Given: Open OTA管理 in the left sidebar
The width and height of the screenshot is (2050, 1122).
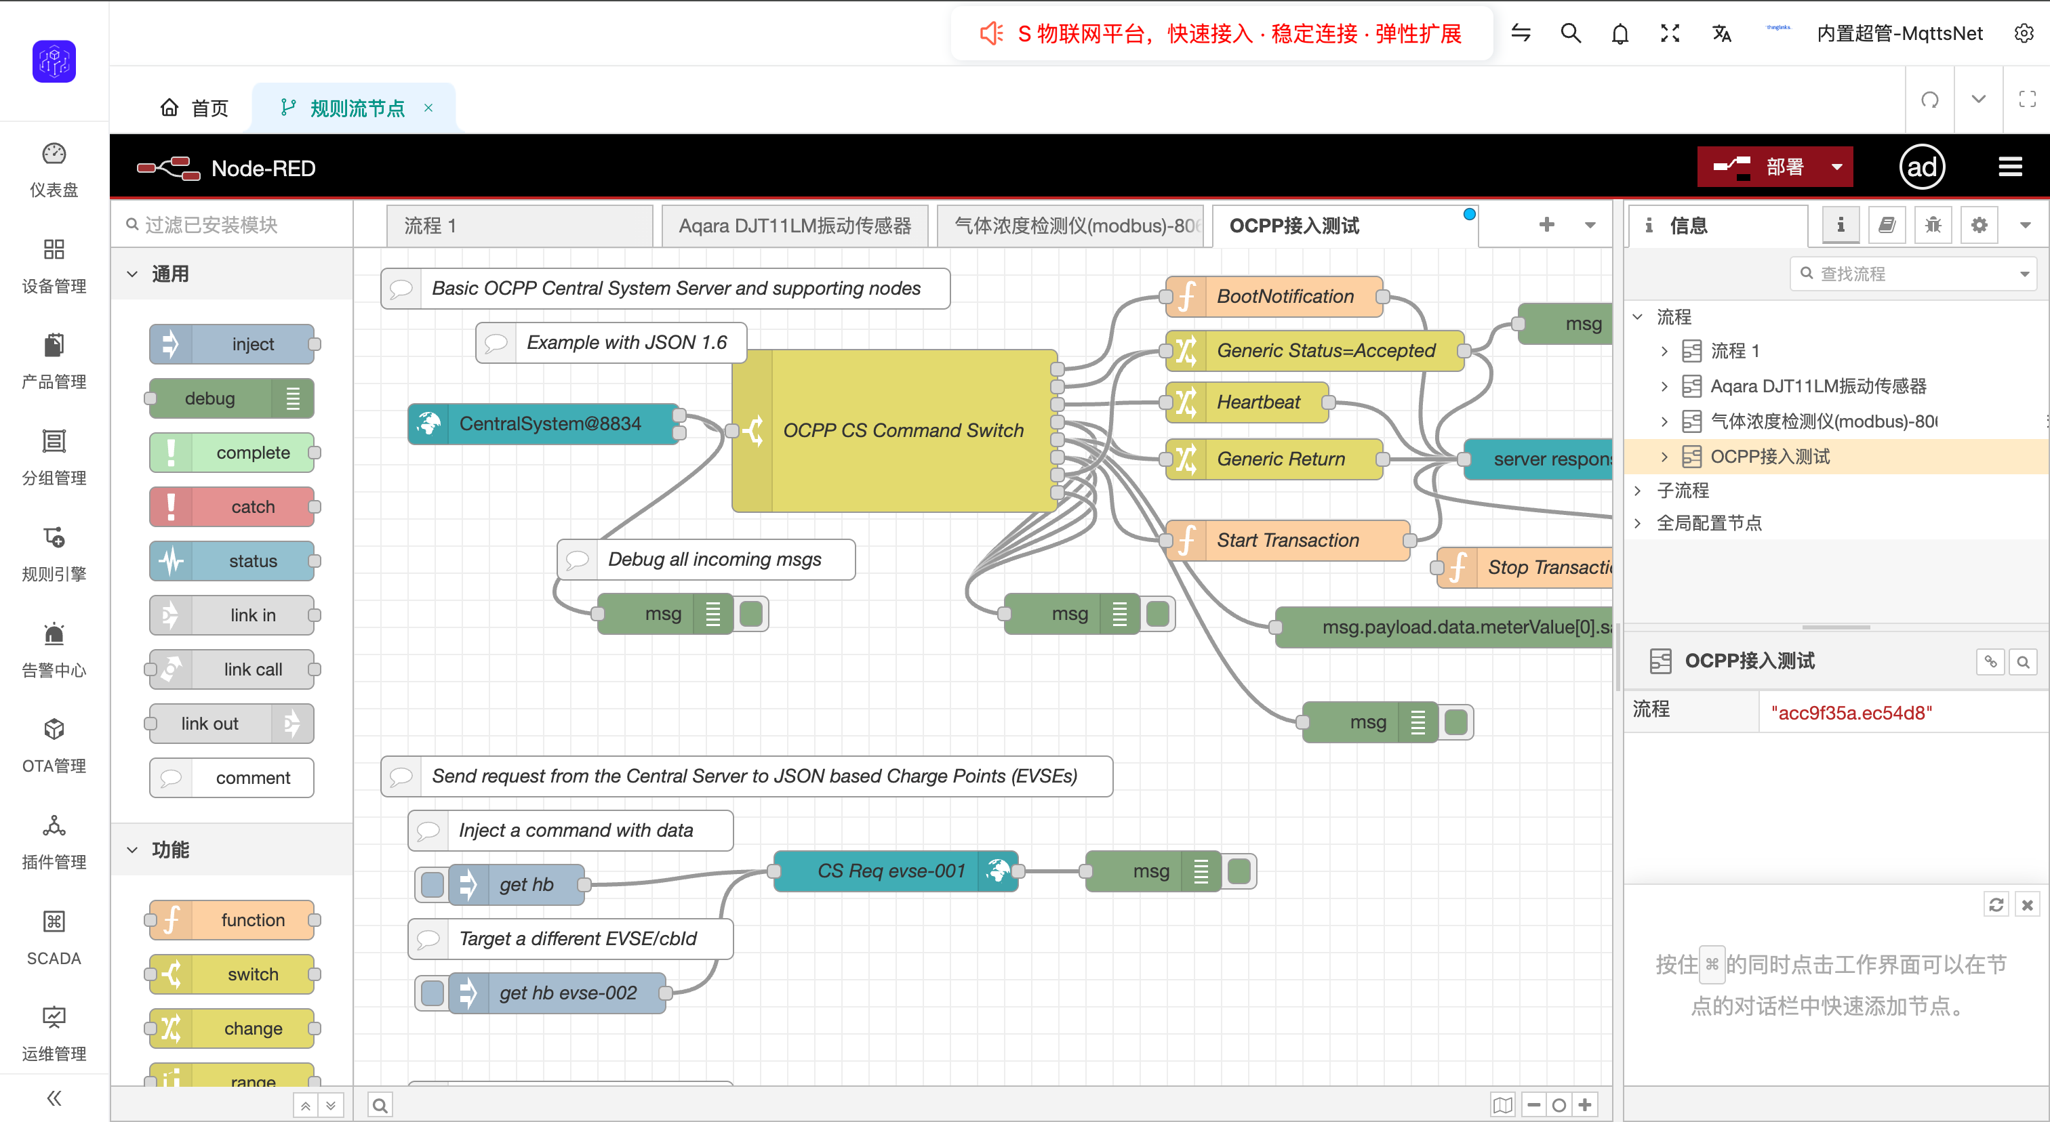Looking at the screenshot, I should (54, 746).
